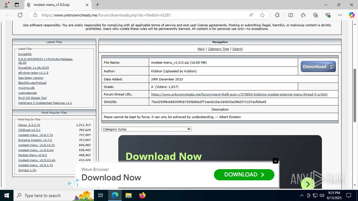Image resolution: width=358 pixels, height=201 pixels.
Task: Open BlackPowderPreload link
Action: 32,83
